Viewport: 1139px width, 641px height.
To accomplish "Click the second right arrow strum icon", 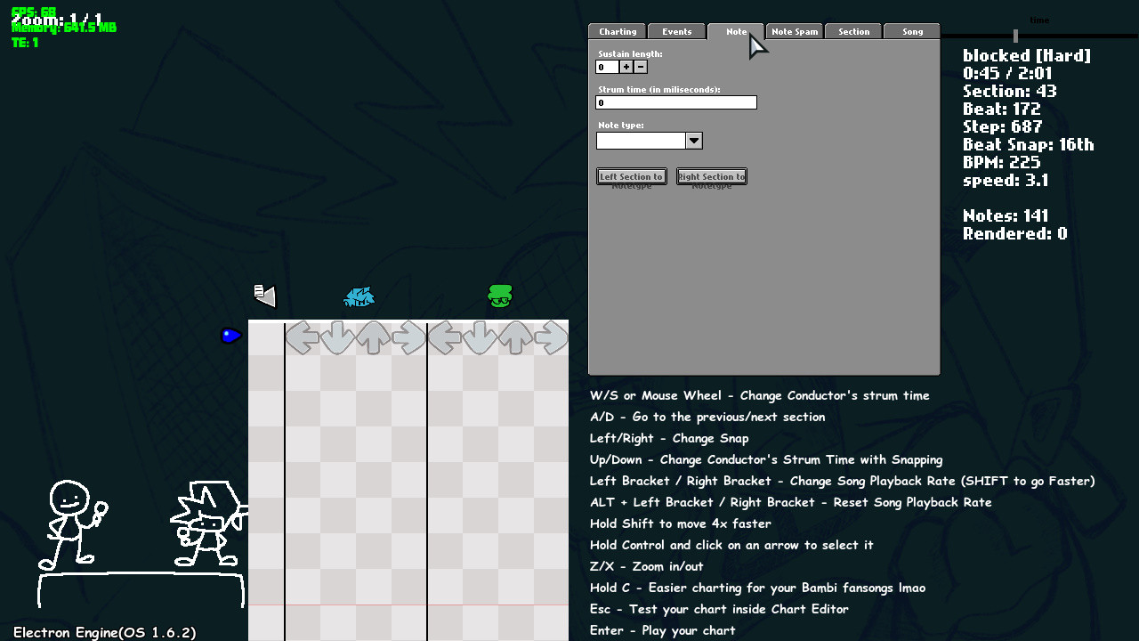I will click(552, 337).
